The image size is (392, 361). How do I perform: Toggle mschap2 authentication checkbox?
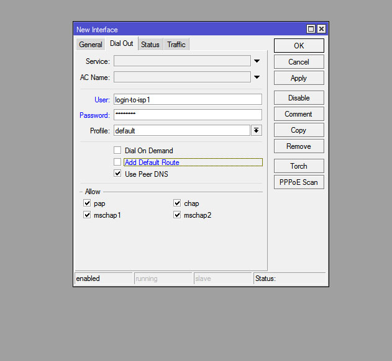pyautogui.click(x=177, y=215)
